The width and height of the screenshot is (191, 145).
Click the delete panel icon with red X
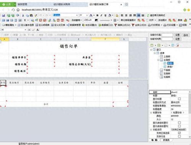177,45
